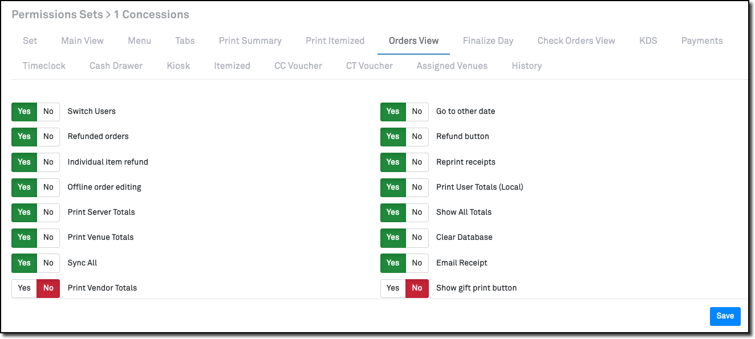Image resolution: width=755 pixels, height=339 pixels.
Task: Save the permission changes
Action: click(725, 316)
